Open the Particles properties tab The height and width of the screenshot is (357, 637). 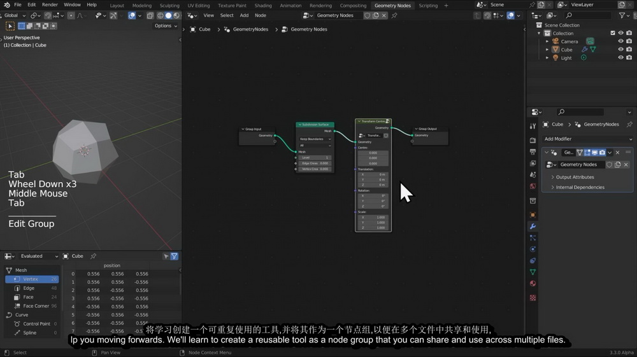click(533, 238)
